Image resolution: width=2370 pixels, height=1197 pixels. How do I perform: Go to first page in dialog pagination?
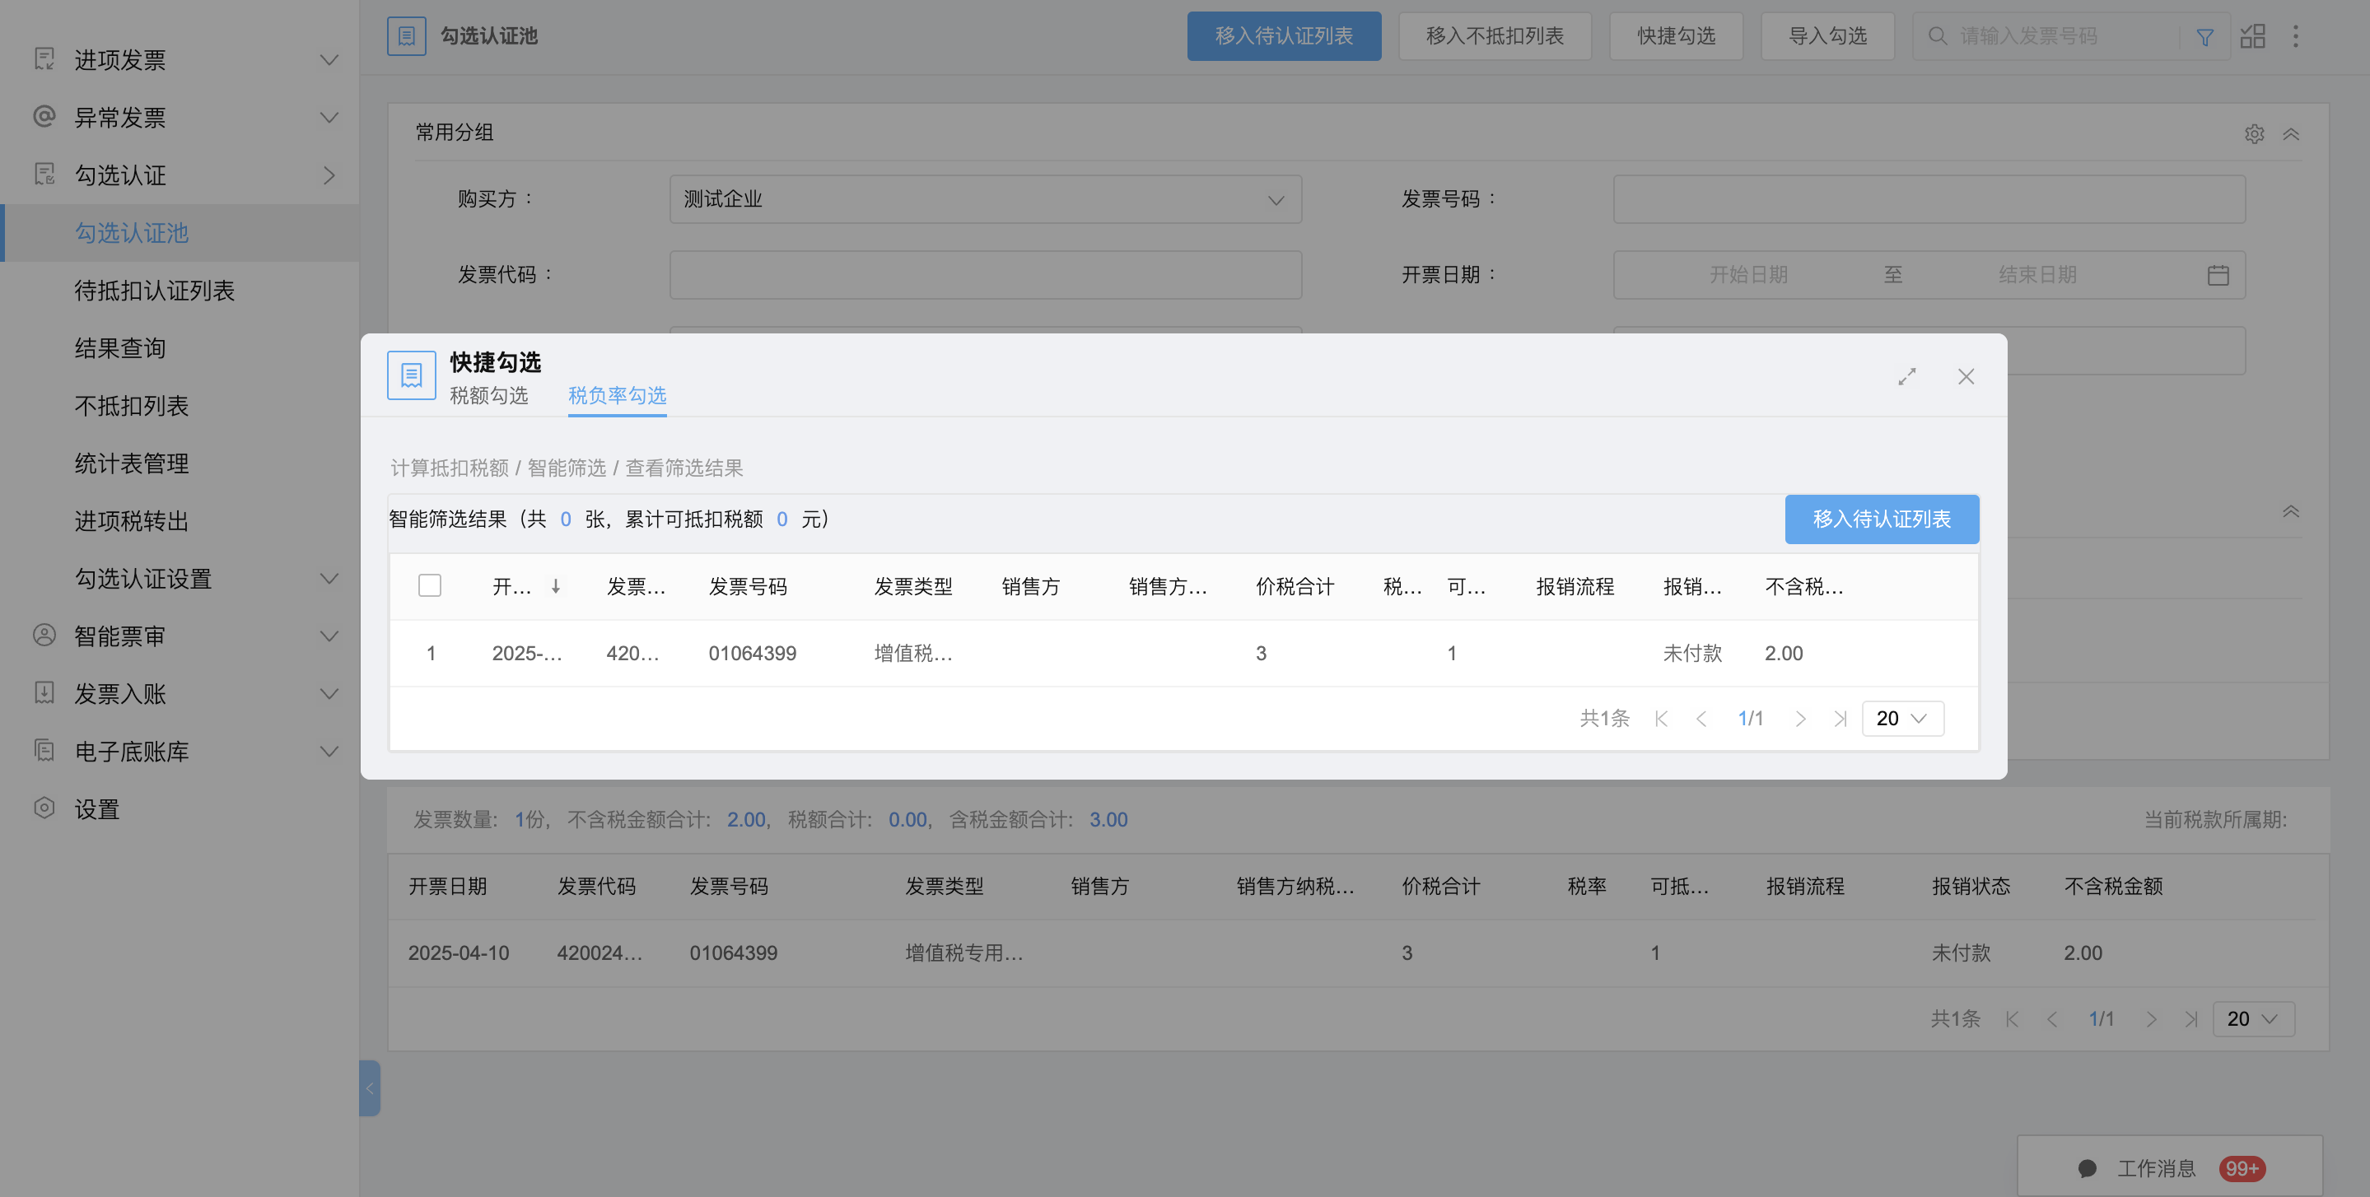coord(1661,719)
